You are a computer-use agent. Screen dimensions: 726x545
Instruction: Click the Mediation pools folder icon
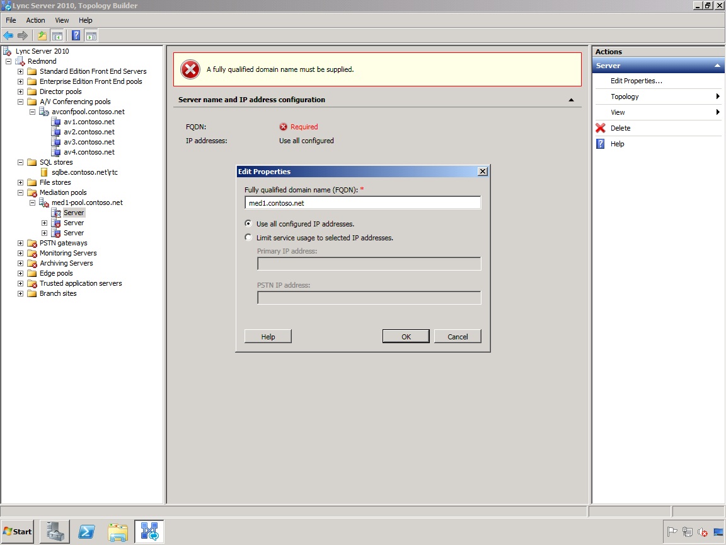pyautogui.click(x=32, y=193)
